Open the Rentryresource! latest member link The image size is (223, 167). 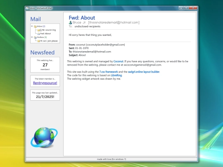pos(45,83)
